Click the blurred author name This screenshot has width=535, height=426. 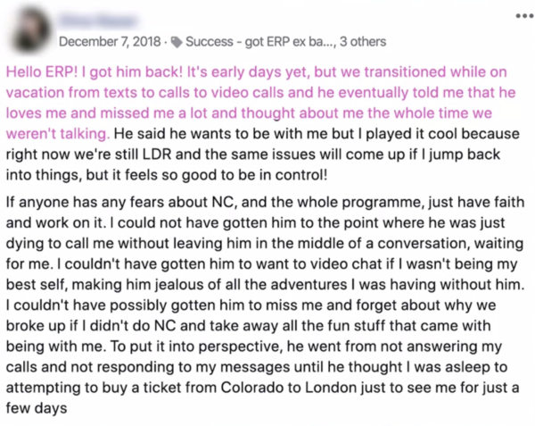click(99, 21)
